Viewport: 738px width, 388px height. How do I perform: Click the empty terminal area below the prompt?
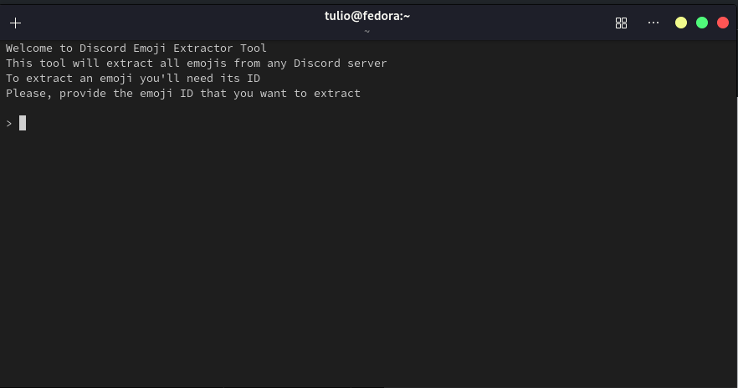[x=367, y=258]
